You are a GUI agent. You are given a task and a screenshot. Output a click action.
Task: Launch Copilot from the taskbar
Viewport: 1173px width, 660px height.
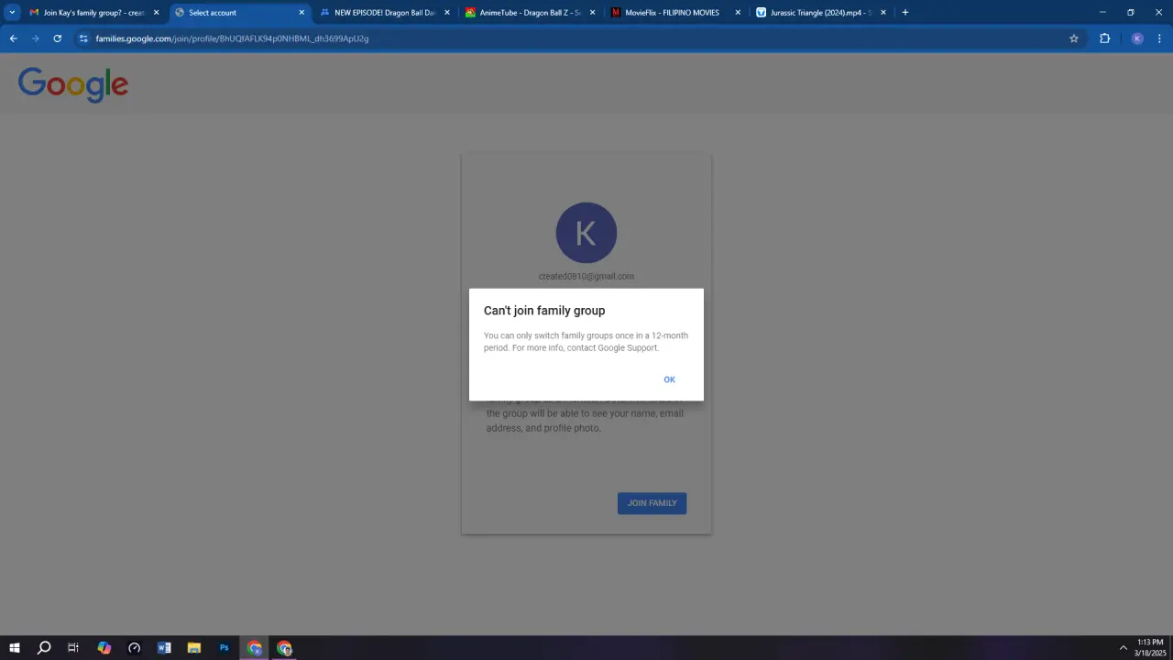tap(104, 648)
